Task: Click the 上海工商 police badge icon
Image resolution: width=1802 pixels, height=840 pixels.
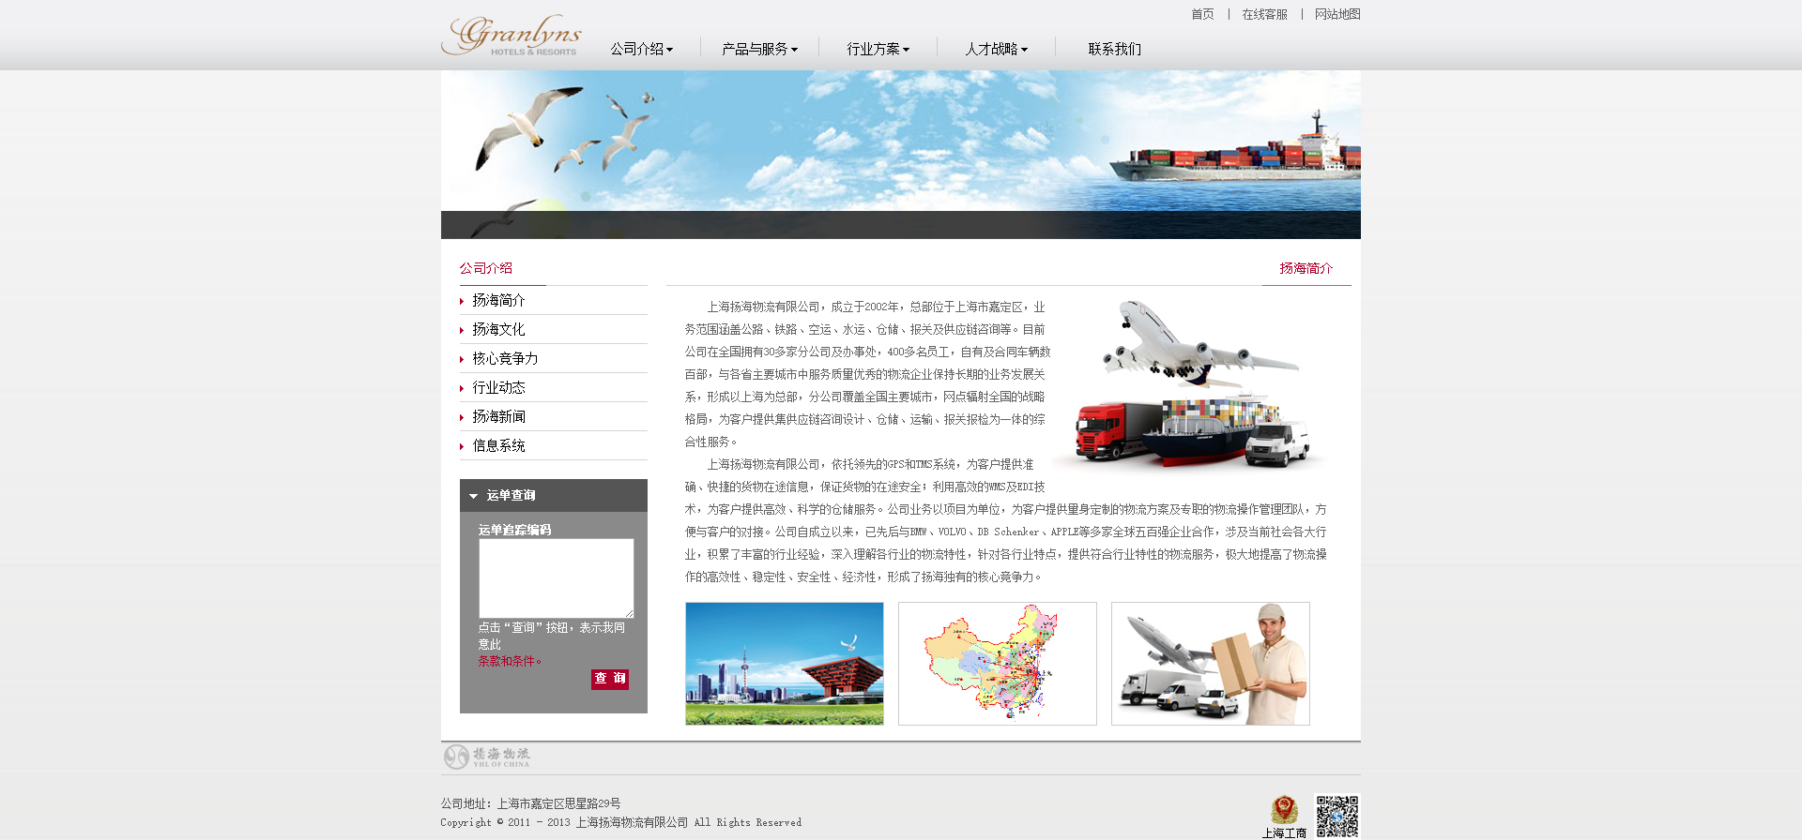Action: (x=1284, y=809)
